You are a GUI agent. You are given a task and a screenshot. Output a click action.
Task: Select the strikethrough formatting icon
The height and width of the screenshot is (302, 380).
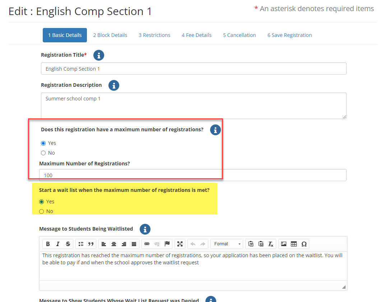[67, 244]
